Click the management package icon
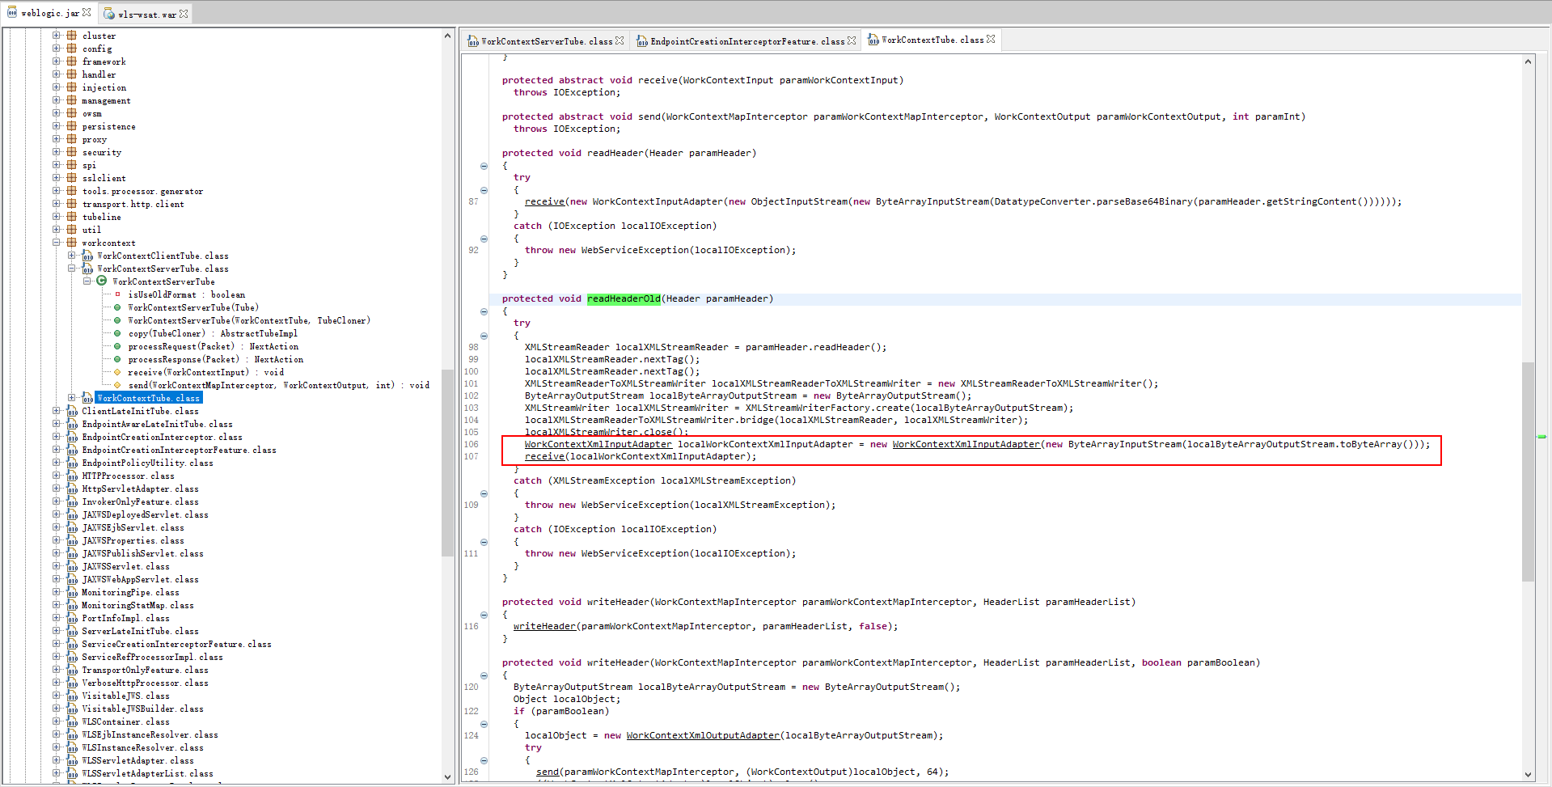Viewport: 1552px width, 787px height. (72, 100)
